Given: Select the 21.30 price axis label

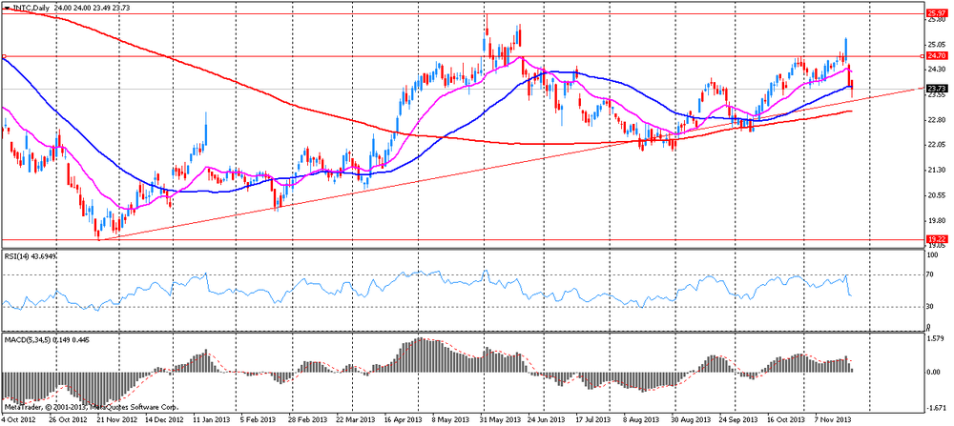Looking at the screenshot, I should pyautogui.click(x=935, y=171).
